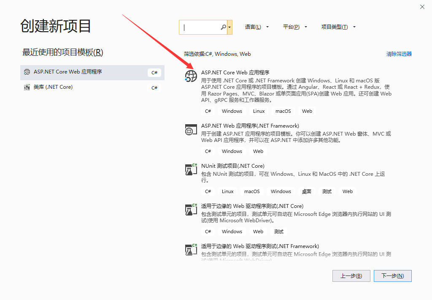
Task: Select ASP.NET Core Web 应用程序 title in results list
Action: [x=235, y=73]
